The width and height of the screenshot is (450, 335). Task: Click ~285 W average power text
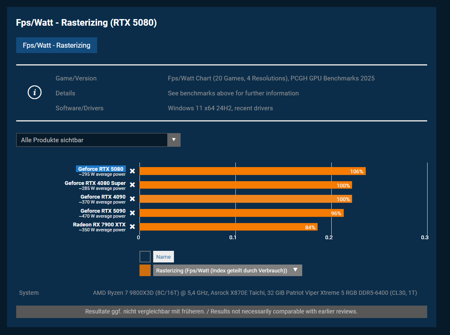tap(102, 188)
